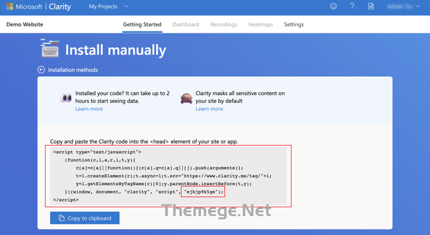Click the Demo Website project name
The height and width of the screenshot is (235, 430).
tap(25, 25)
